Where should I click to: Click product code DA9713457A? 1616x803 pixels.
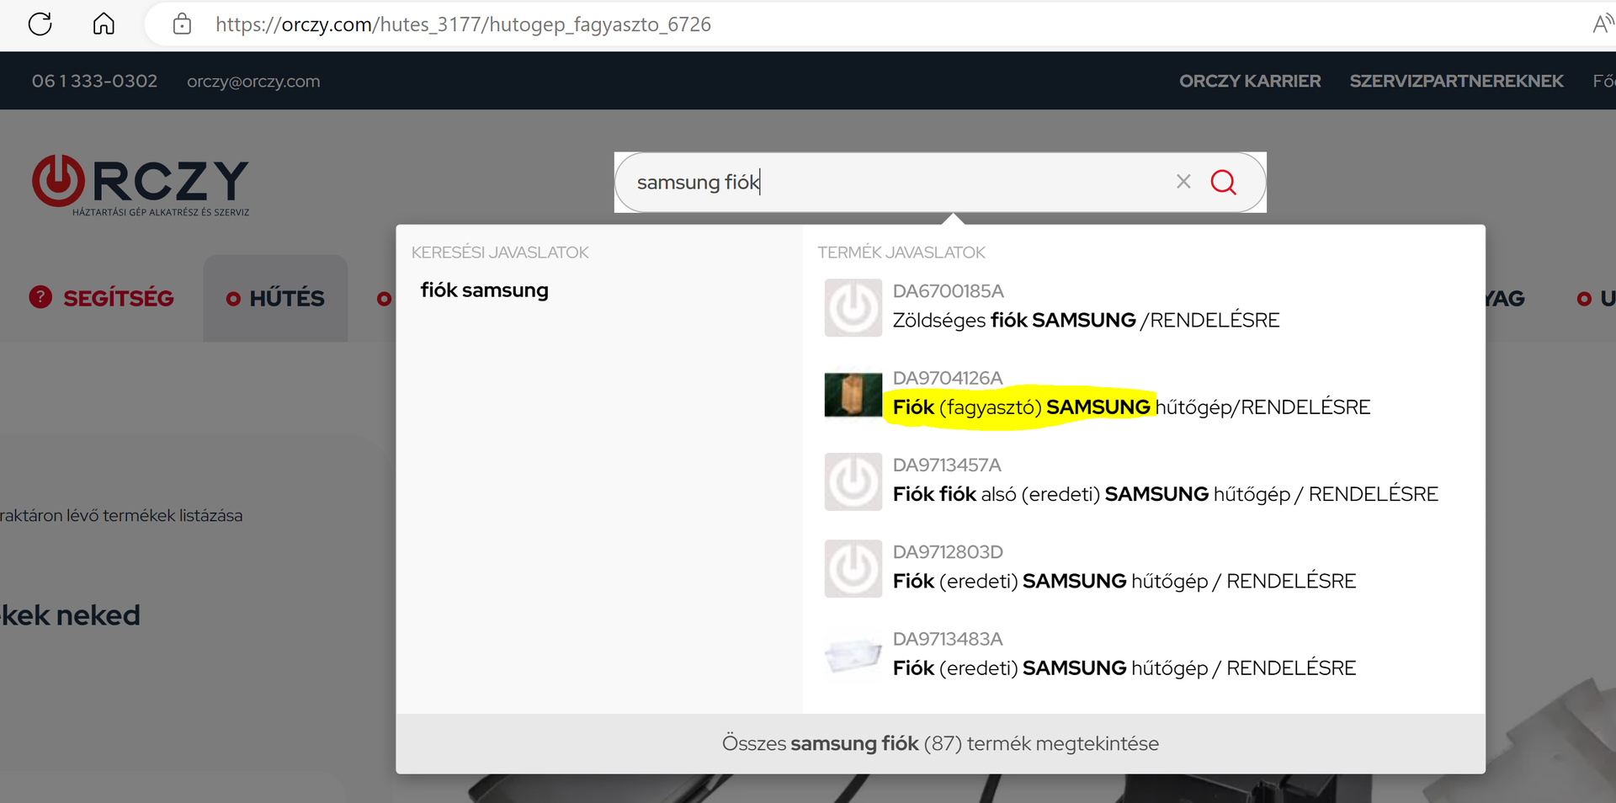(x=947, y=465)
